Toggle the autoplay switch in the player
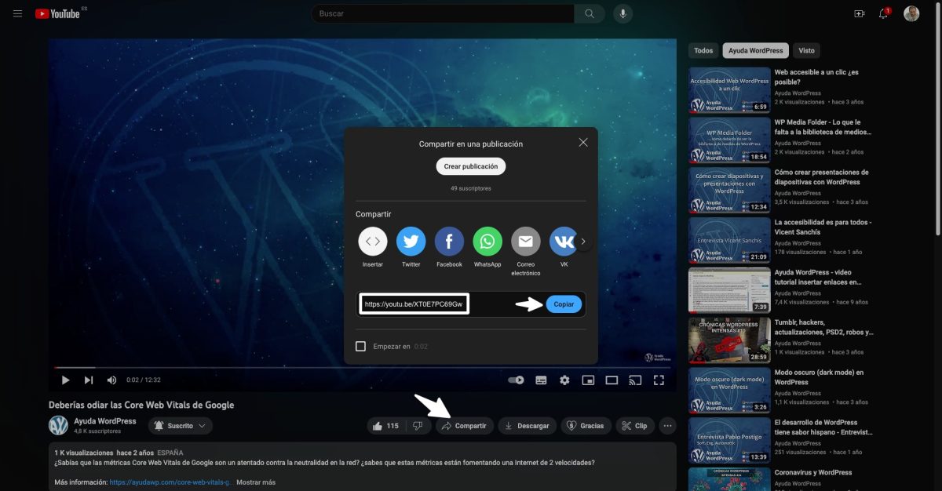 click(516, 380)
